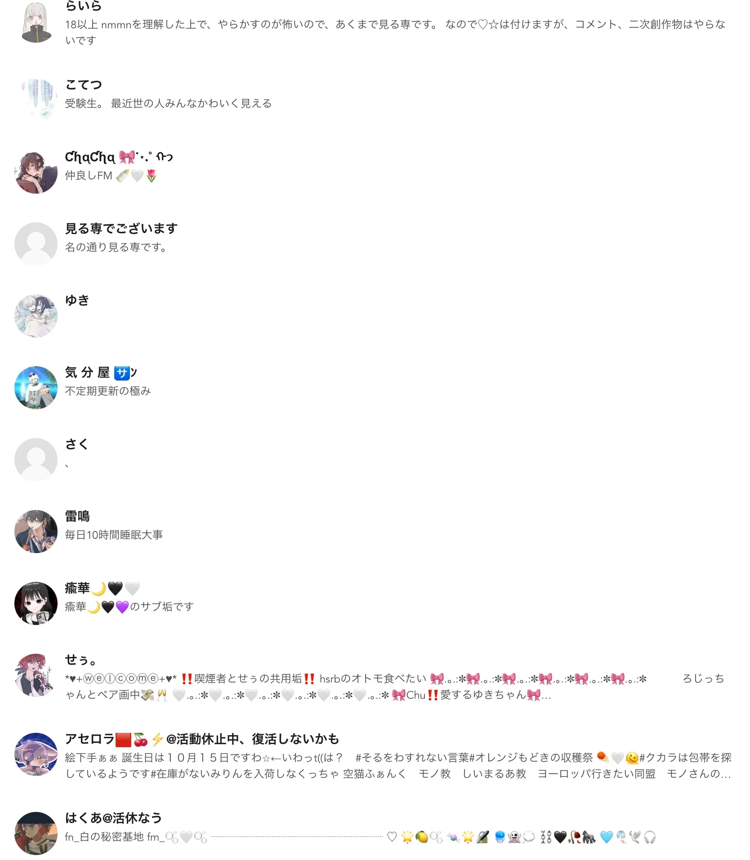750x860 pixels.
Task: Click はくあ@活休なう username
Action: 113,818
